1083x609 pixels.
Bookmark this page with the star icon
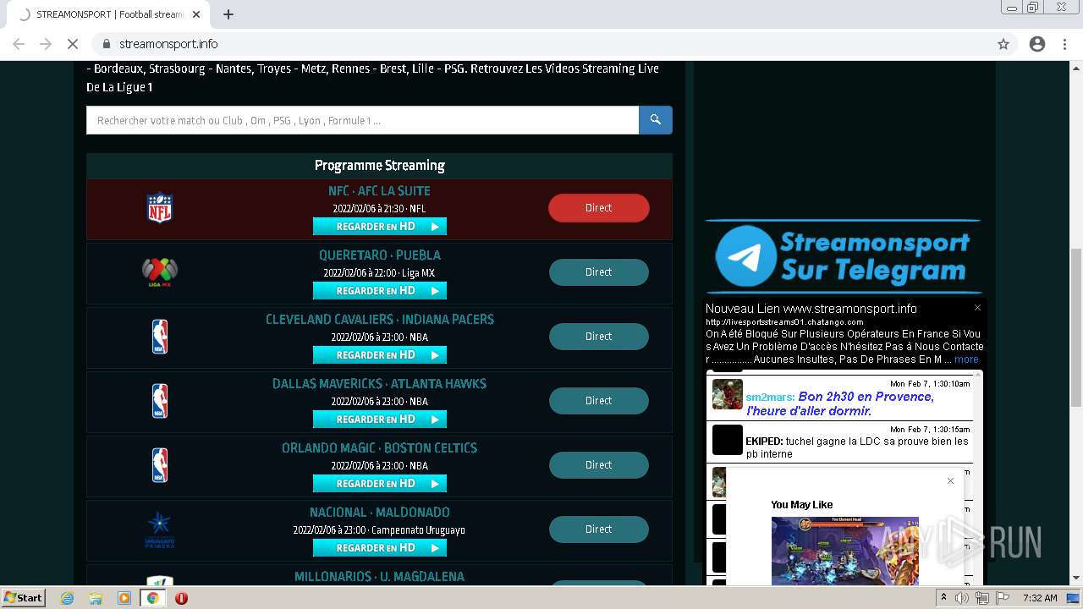(1003, 44)
